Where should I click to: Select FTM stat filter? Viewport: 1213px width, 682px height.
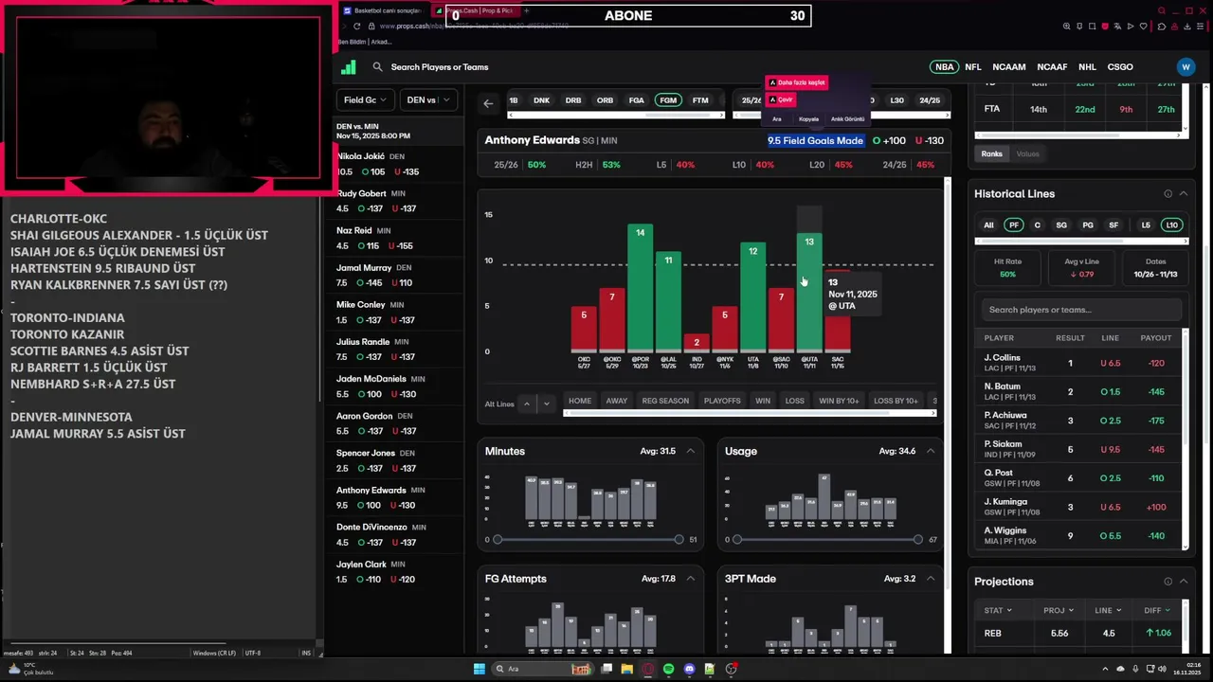click(700, 100)
